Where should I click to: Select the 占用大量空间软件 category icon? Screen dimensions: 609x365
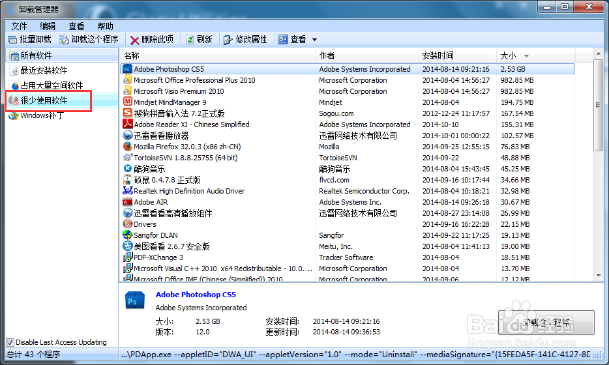pyautogui.click(x=15, y=85)
